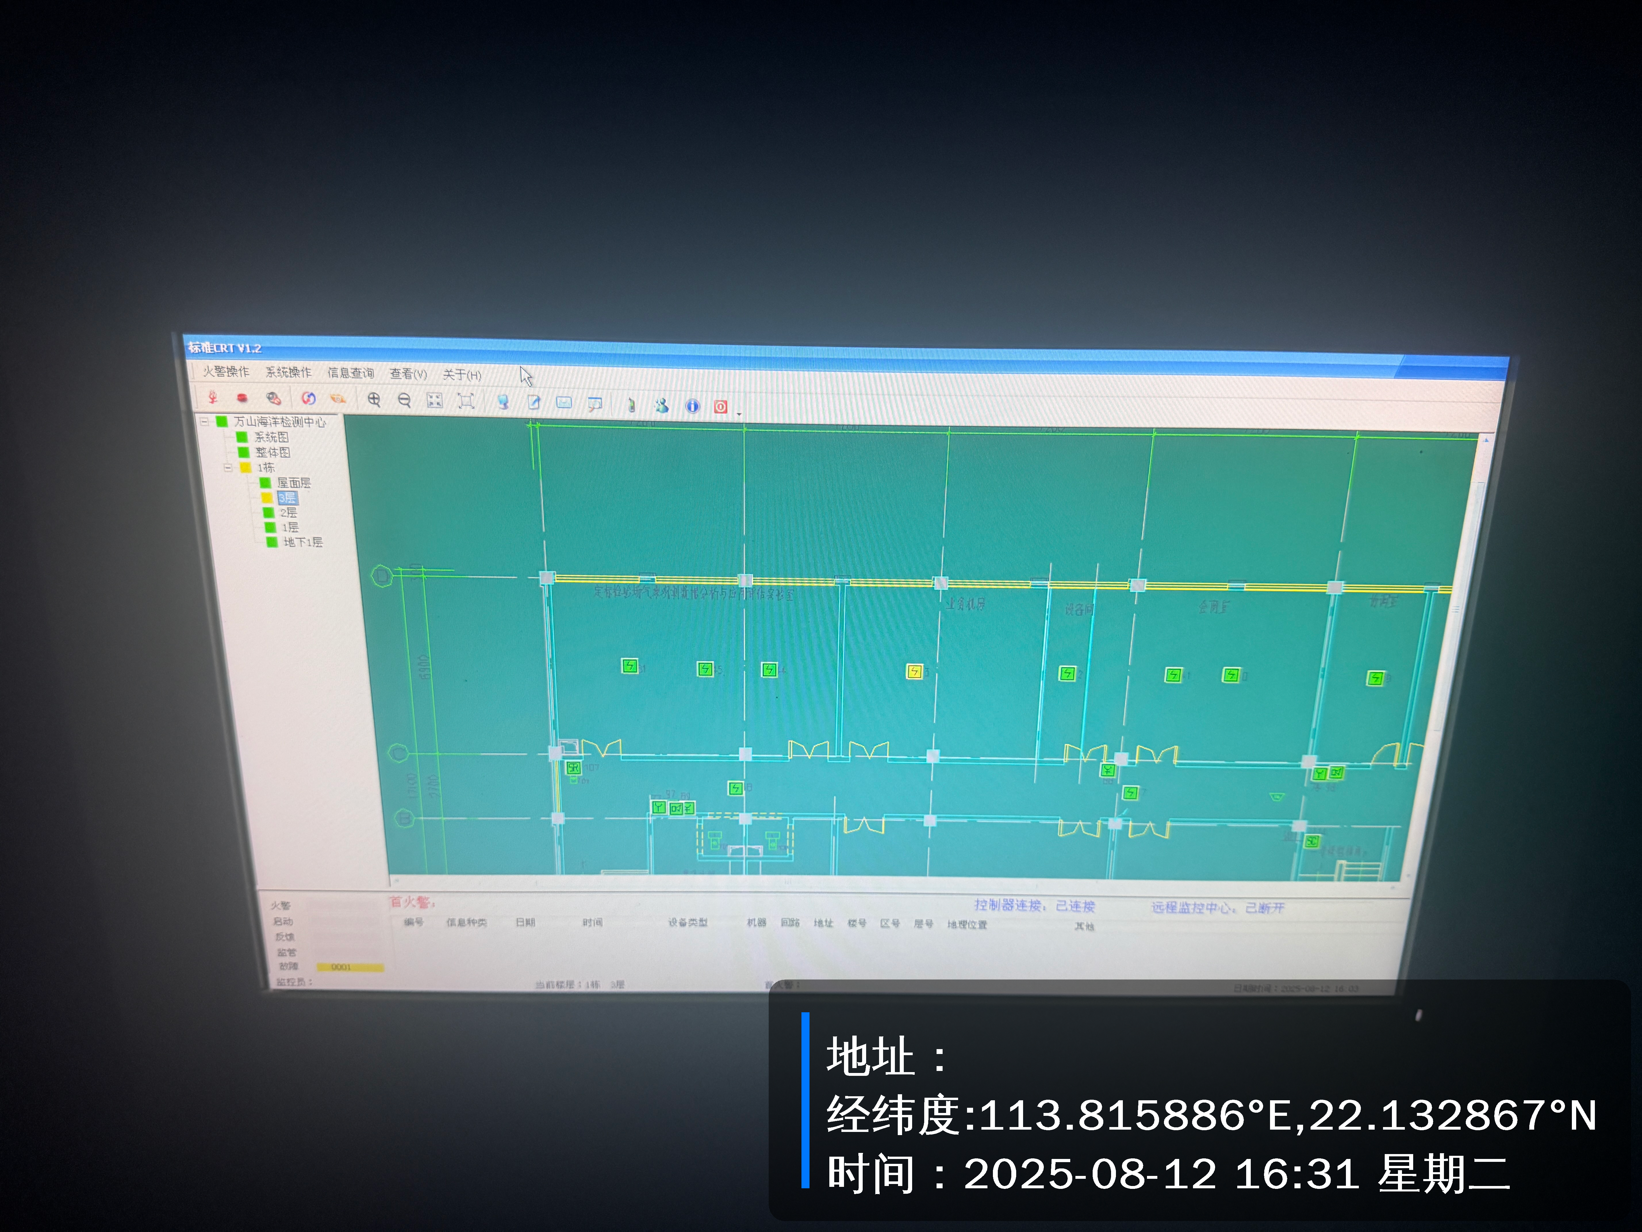1642x1232 pixels.
Task: Select 地下1层 in the floor tree
Action: (x=303, y=542)
